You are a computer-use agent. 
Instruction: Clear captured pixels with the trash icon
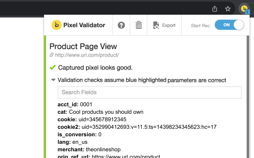click(x=139, y=25)
